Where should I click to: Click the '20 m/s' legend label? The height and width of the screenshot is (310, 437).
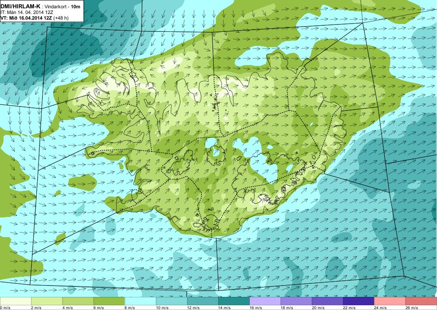pyautogui.click(x=318, y=308)
